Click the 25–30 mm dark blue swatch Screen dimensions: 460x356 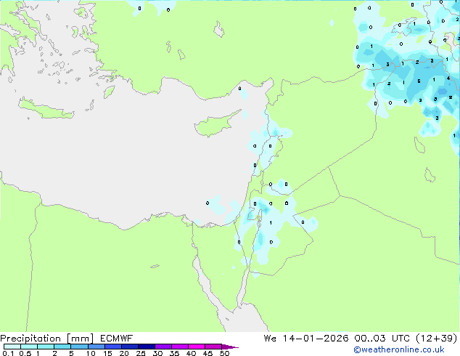click(146, 347)
